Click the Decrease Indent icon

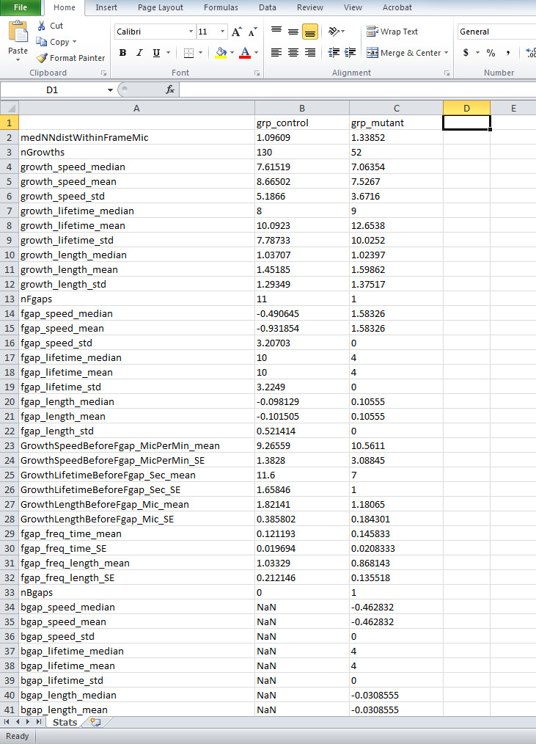click(334, 53)
